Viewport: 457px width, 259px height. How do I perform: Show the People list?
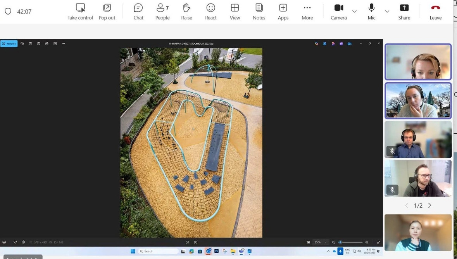pyautogui.click(x=162, y=12)
